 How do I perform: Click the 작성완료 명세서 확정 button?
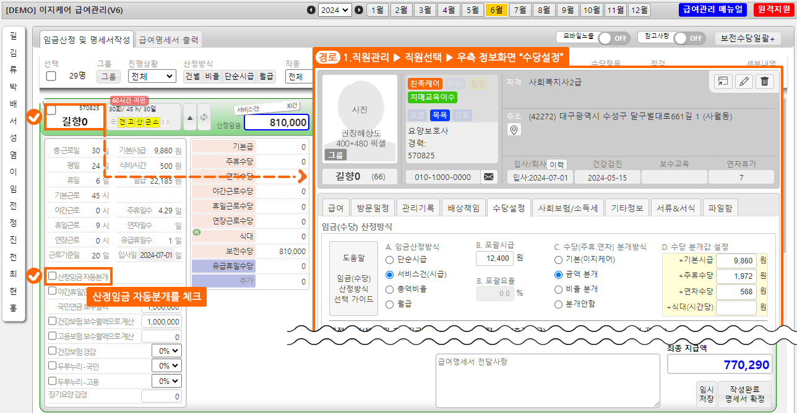(744, 394)
